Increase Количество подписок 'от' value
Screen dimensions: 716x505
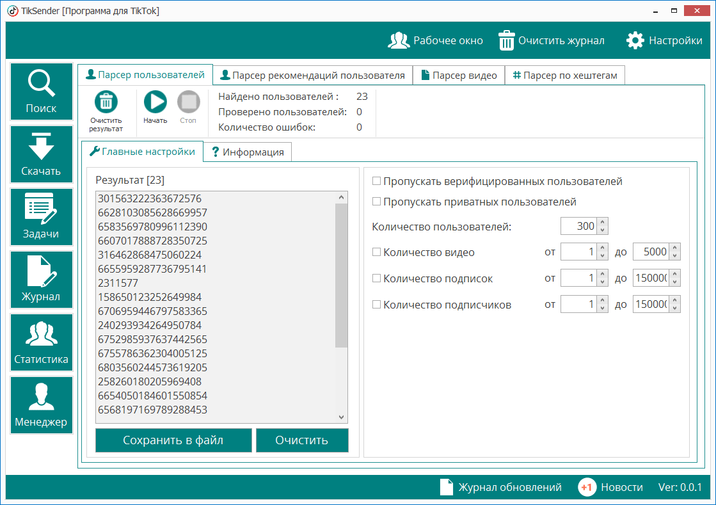[603, 274]
